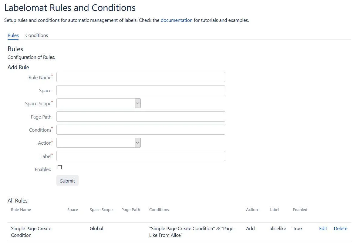Click the 'Global' space scope cell
The width and height of the screenshot is (358, 245).
coord(96,229)
